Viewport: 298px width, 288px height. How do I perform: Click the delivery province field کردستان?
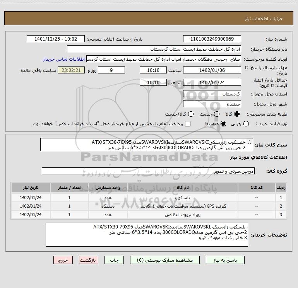coord(212,94)
